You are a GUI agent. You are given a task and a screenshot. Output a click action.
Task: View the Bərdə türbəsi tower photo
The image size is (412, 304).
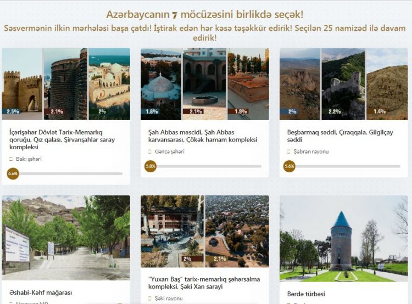pyautogui.click(x=344, y=238)
